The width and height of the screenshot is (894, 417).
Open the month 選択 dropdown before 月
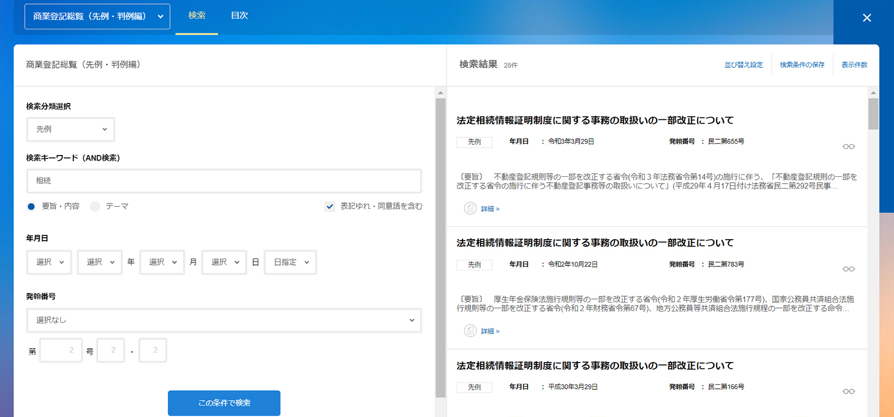tap(162, 262)
